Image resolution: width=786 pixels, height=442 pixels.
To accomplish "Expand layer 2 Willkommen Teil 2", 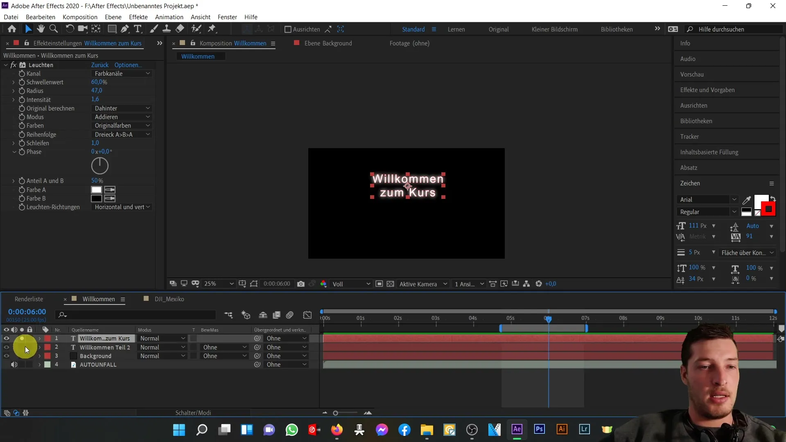I will pyautogui.click(x=39, y=347).
